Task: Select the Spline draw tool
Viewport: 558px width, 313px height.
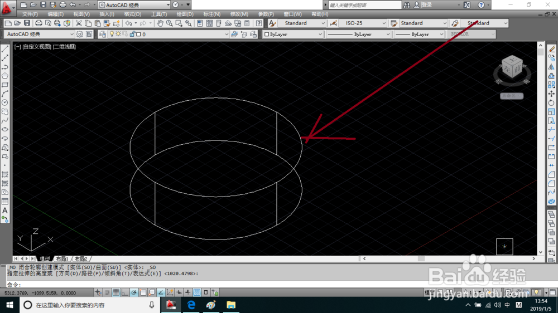Action: pos(5,121)
